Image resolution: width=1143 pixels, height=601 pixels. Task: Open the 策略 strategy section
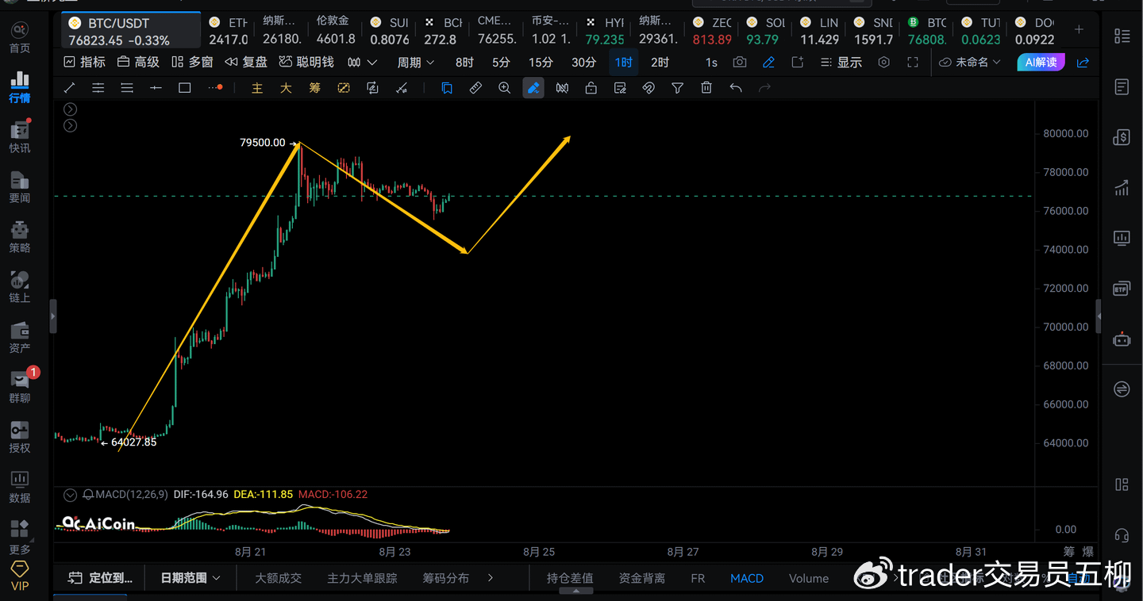19,237
